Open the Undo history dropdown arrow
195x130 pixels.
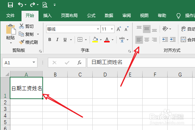25,5
